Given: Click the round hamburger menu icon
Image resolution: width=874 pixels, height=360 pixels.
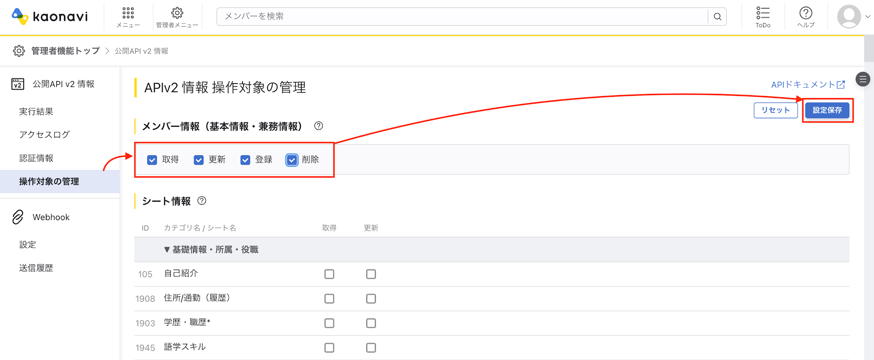Looking at the screenshot, I should 863,79.
